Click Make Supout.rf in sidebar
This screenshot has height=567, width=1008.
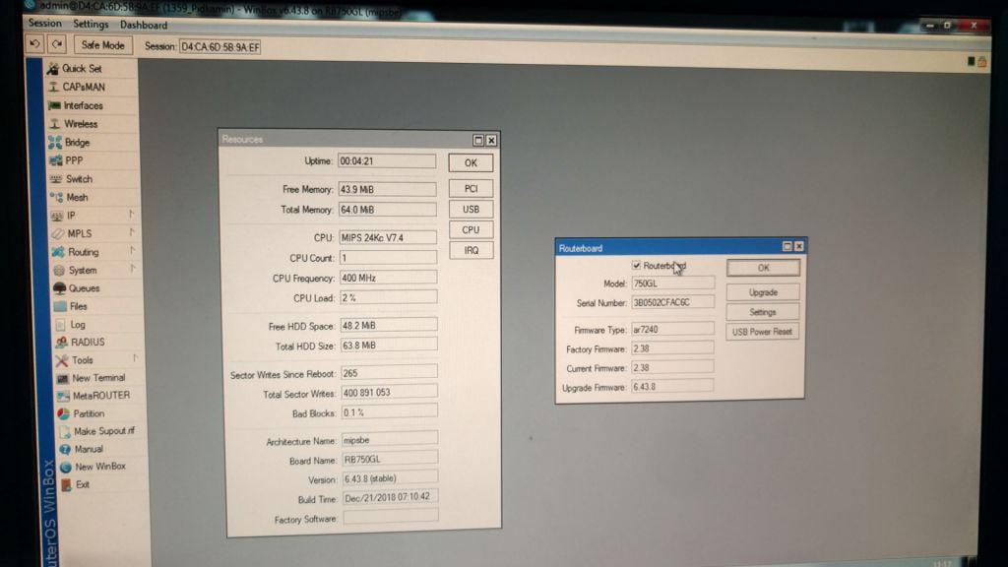102,431
